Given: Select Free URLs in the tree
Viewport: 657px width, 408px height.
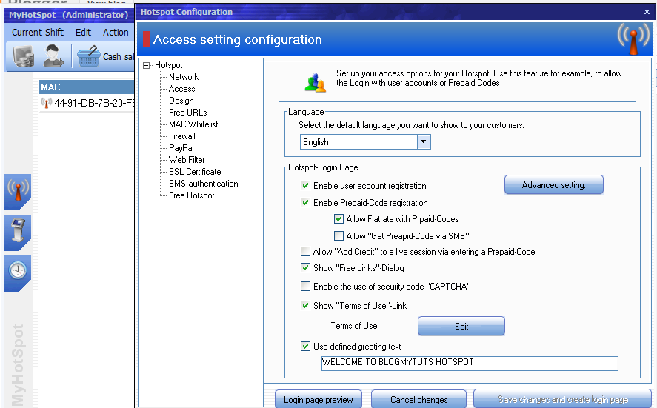Looking at the screenshot, I should pyautogui.click(x=187, y=113).
